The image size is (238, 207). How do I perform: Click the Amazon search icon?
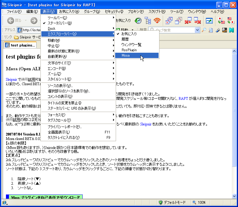(225, 30)
